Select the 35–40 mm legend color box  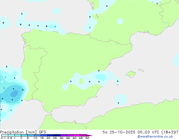pyautogui.click(x=70, y=135)
